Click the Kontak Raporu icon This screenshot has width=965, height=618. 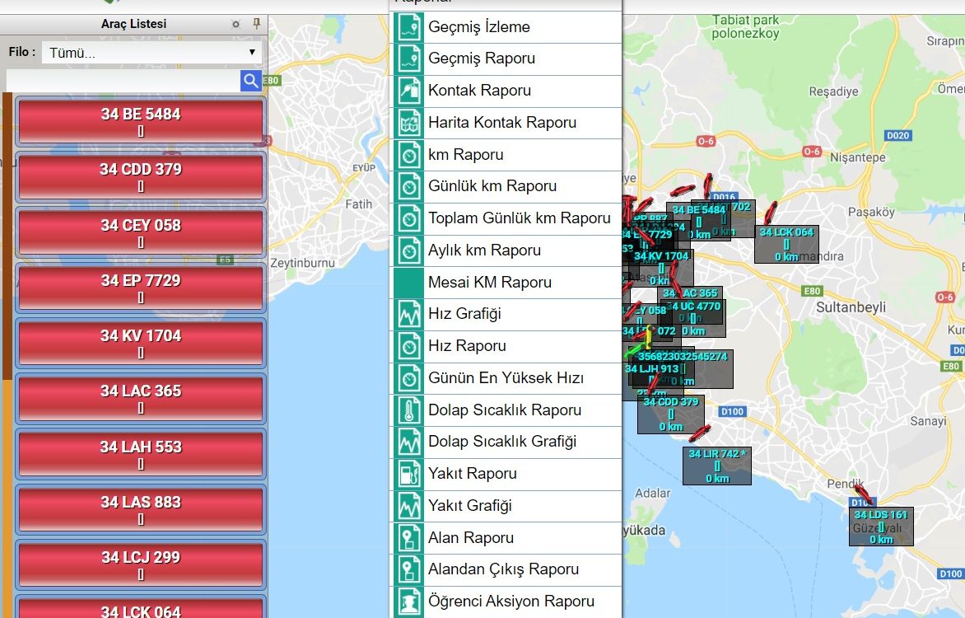tap(409, 91)
